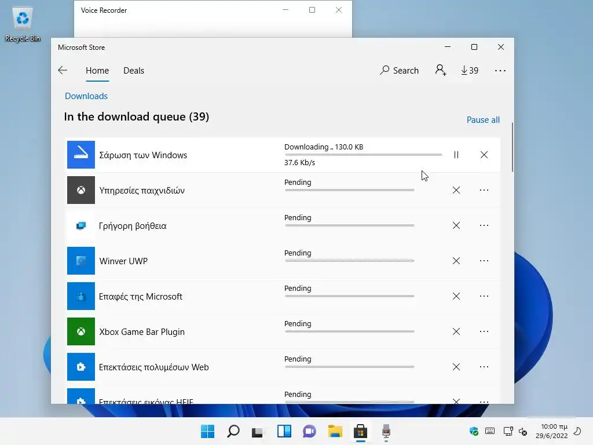Click the Υπηρεσίες παιχνιδιών Xbox icon
593x445 pixels.
click(81, 190)
